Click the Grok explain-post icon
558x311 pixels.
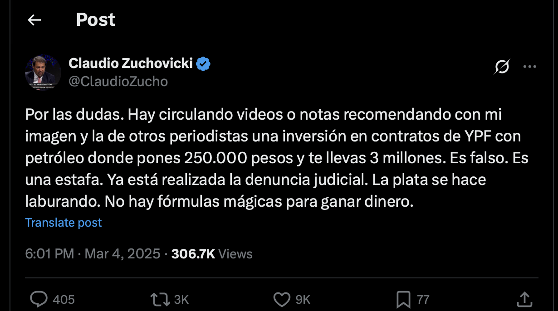502,67
